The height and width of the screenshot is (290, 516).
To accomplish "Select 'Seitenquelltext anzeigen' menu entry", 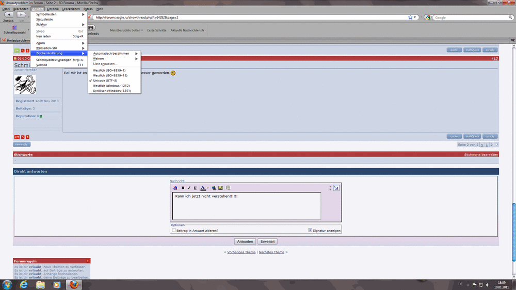I will pos(59,60).
